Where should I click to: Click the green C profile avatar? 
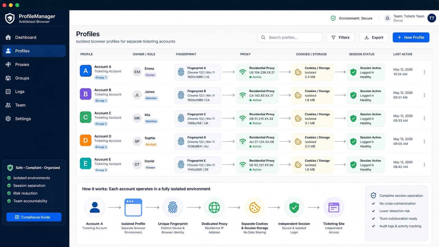pyautogui.click(x=86, y=117)
